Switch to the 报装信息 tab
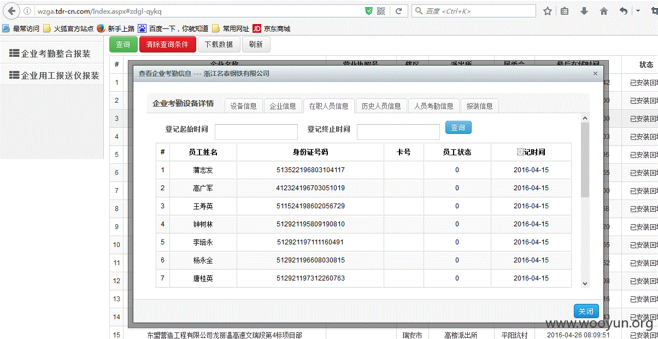Screen dimensions: 658x339 tap(480, 106)
